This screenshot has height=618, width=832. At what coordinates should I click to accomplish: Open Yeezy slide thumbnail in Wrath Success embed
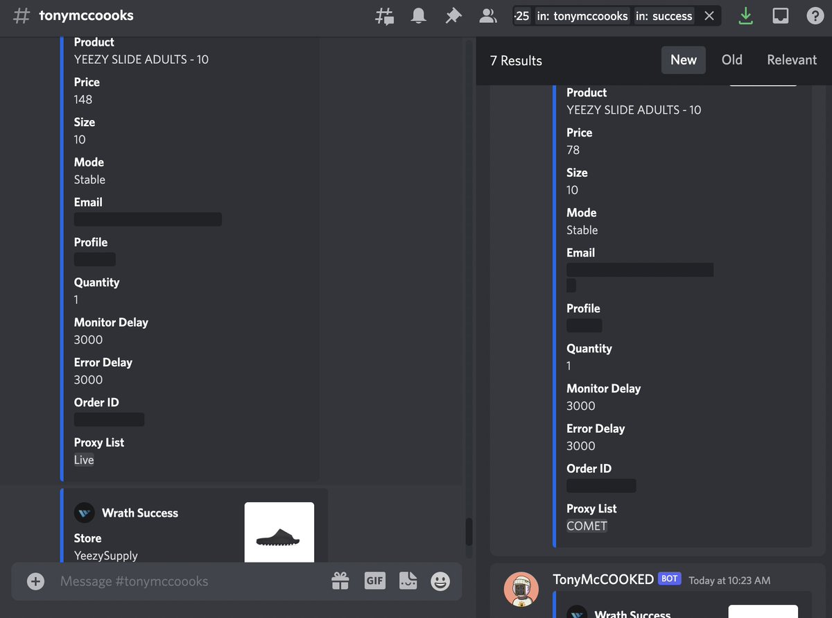click(279, 532)
